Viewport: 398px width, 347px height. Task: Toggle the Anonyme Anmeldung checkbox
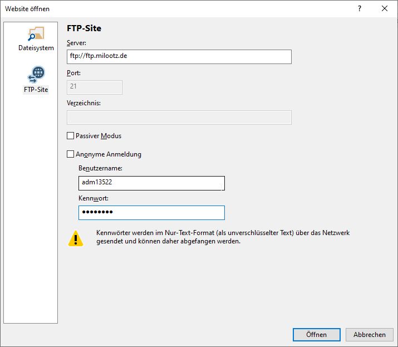[70, 154]
